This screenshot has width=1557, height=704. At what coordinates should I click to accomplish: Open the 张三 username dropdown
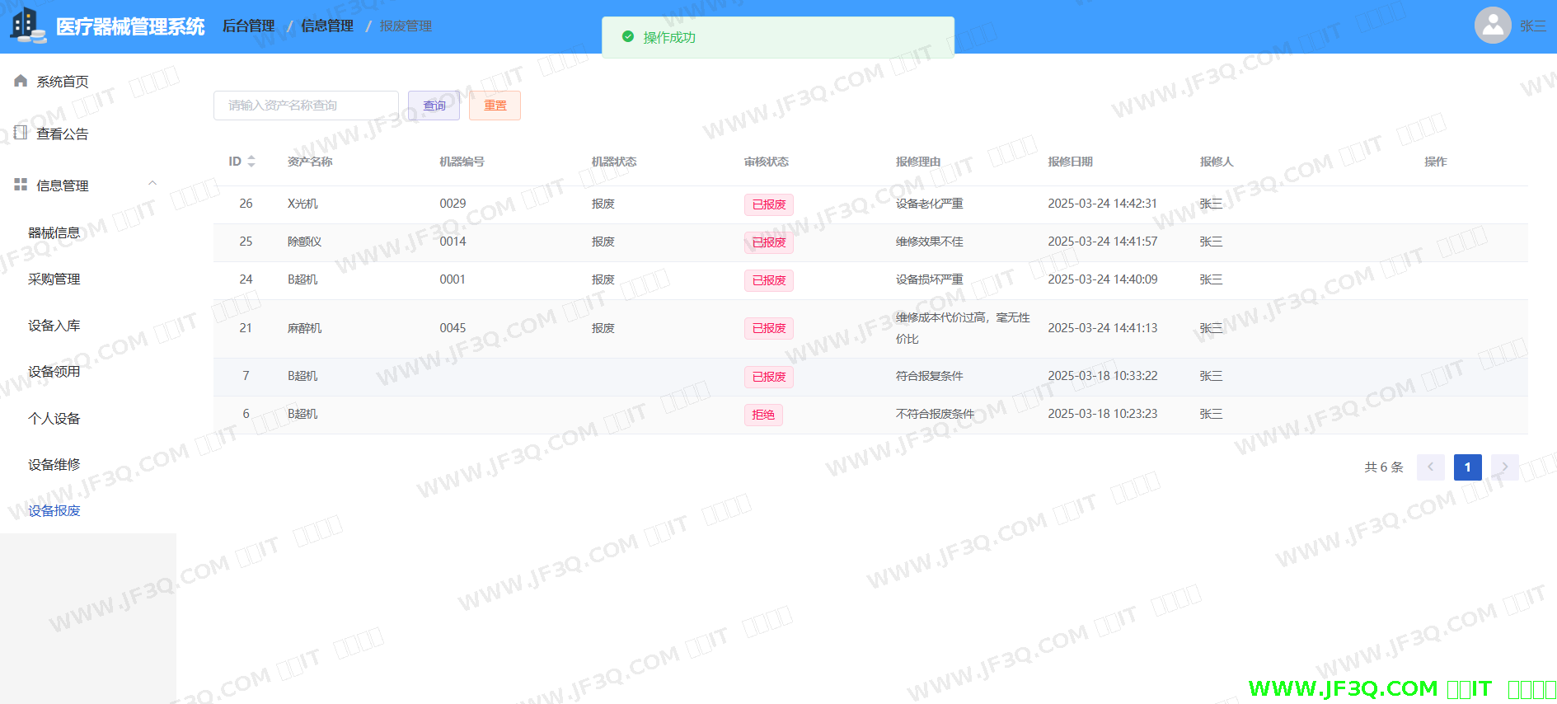pyautogui.click(x=1532, y=26)
